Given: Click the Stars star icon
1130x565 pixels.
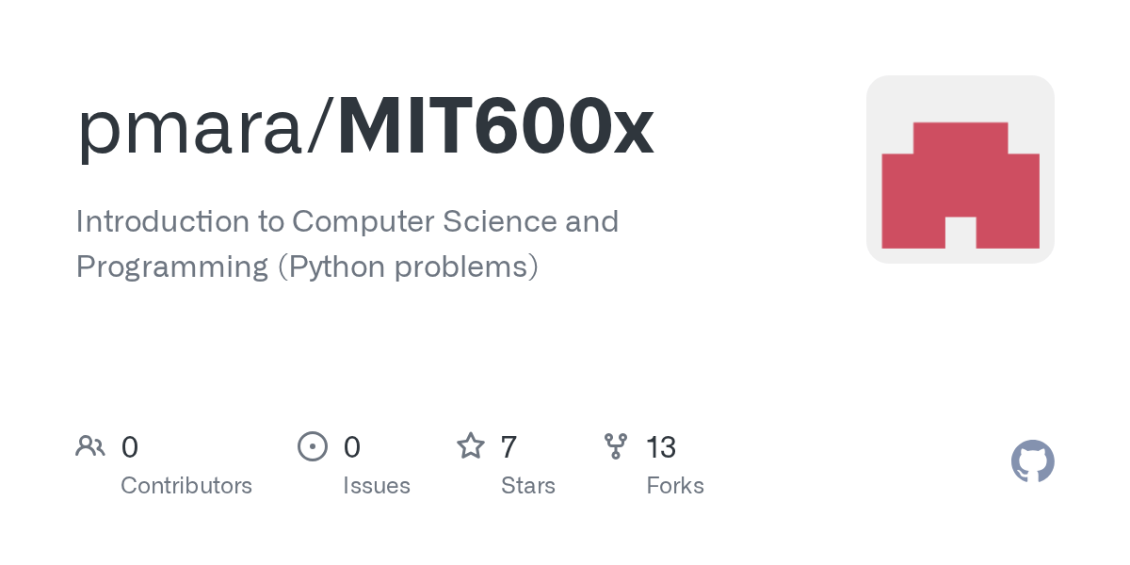Looking at the screenshot, I should pyautogui.click(x=471, y=446).
